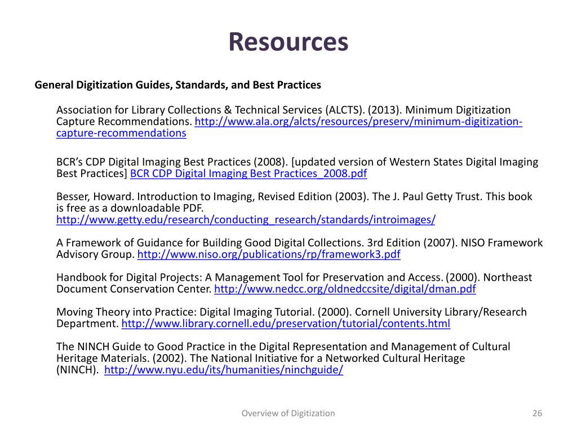Click the Resources slide title

tap(288, 42)
